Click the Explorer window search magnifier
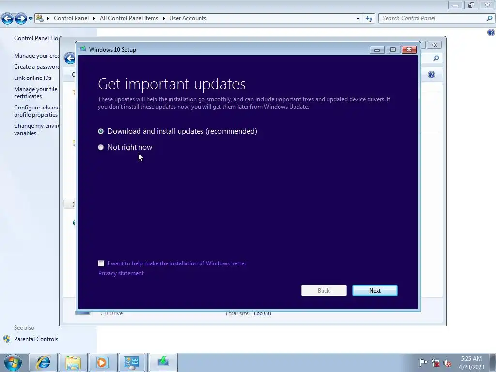 436,58
